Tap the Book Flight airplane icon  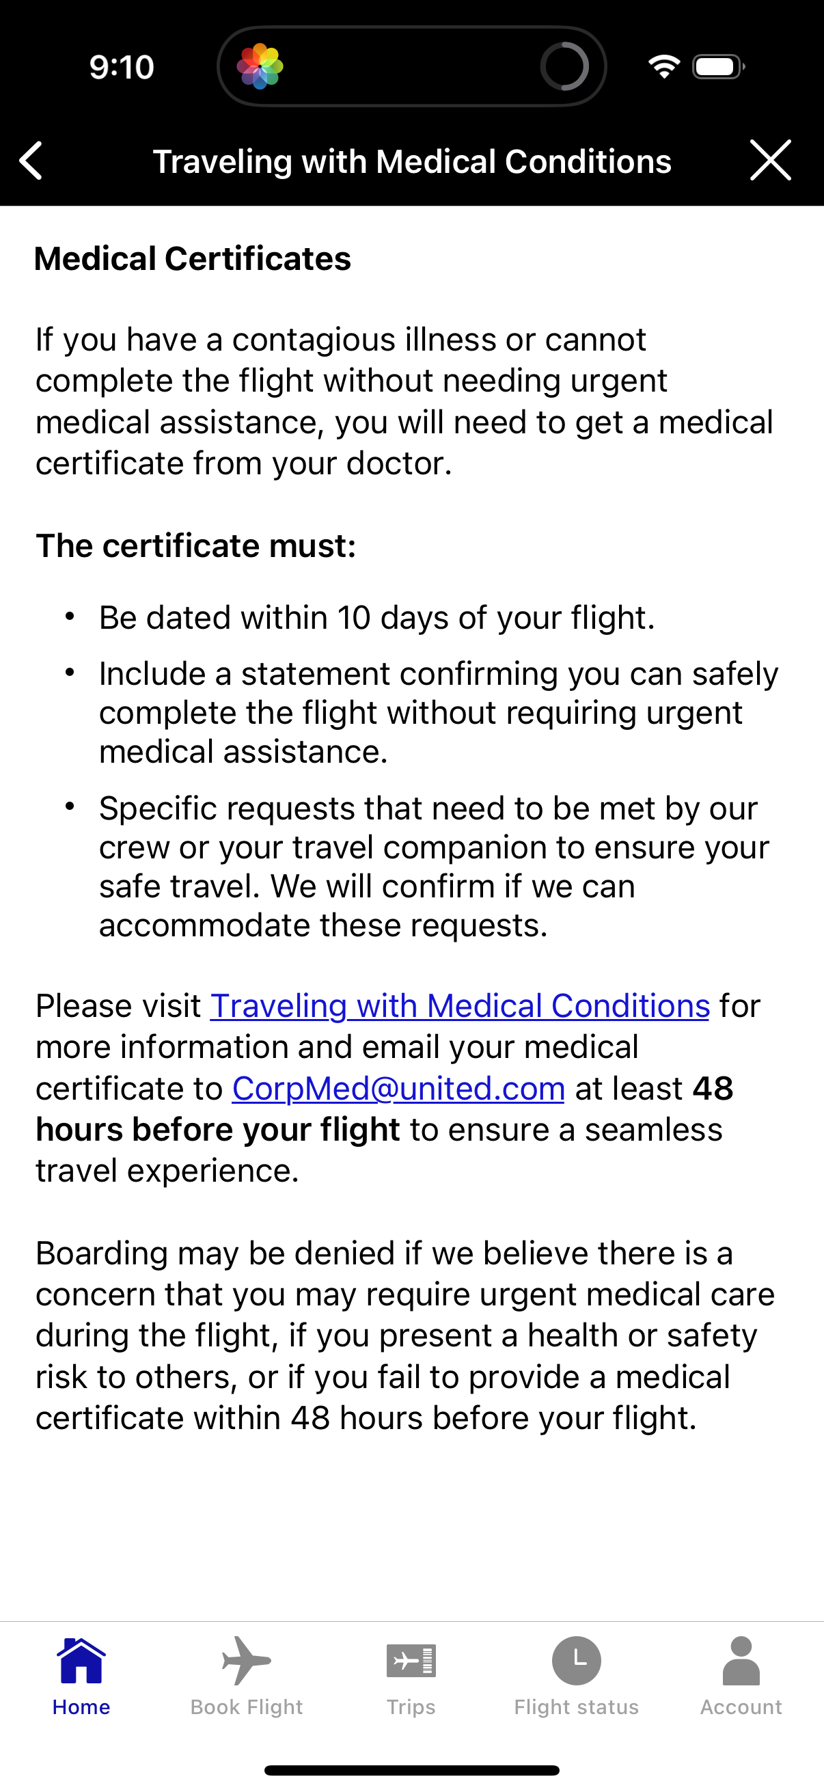pos(246,1660)
